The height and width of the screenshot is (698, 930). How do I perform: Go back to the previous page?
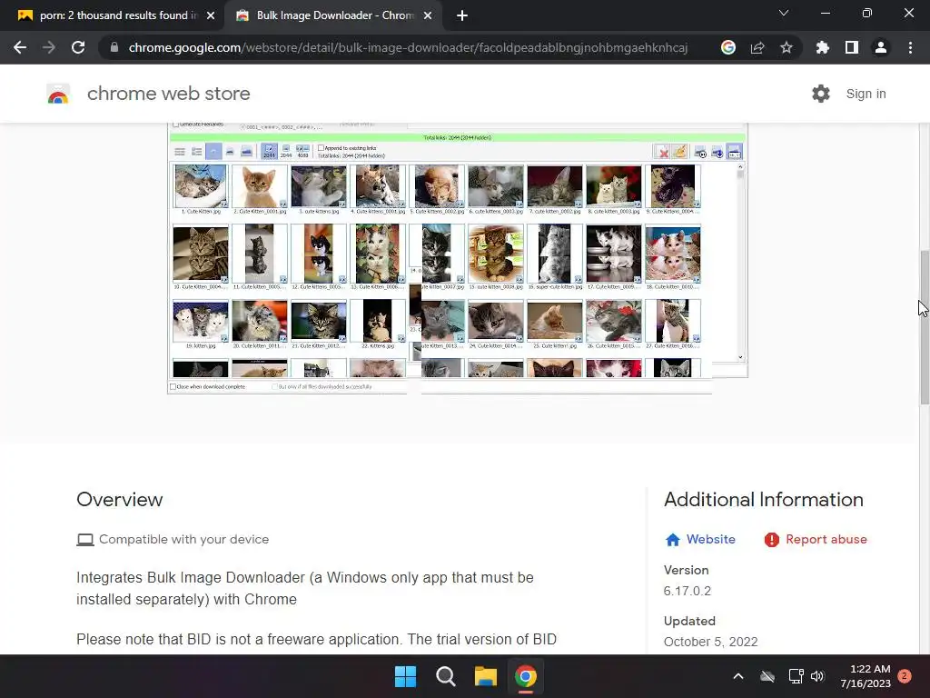click(20, 47)
